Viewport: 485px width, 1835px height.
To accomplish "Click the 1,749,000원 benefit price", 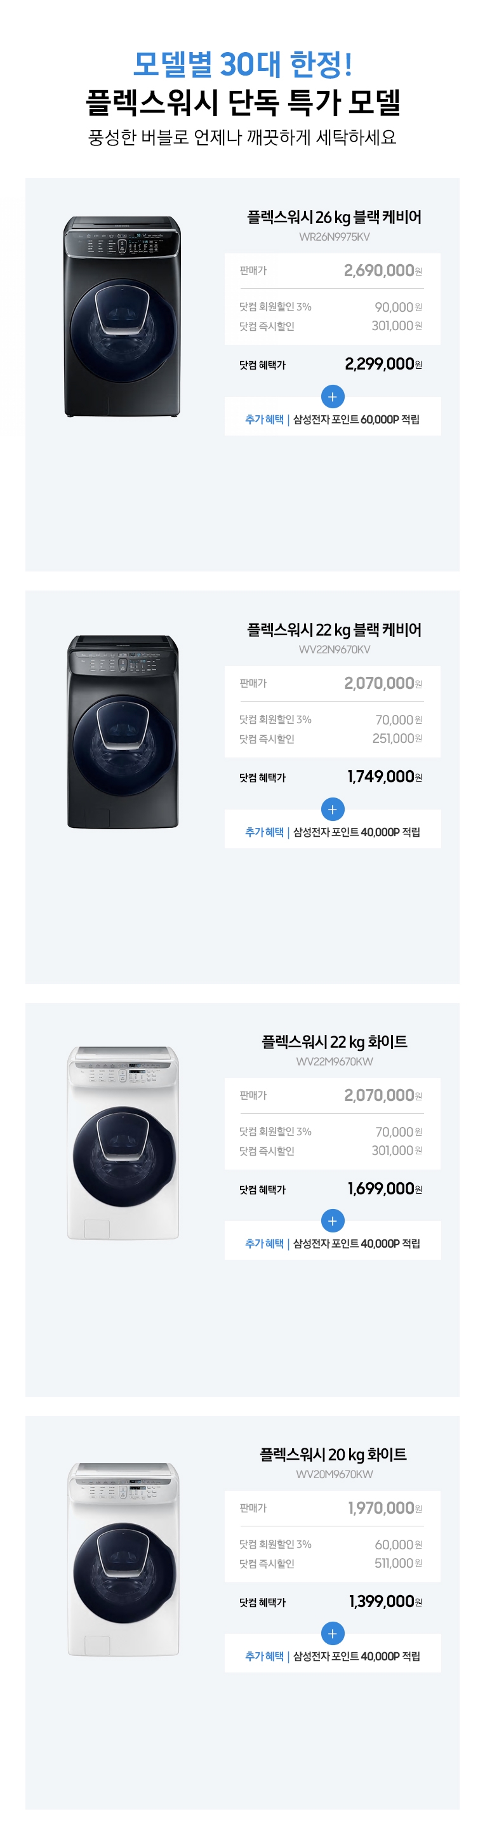I will (x=385, y=777).
